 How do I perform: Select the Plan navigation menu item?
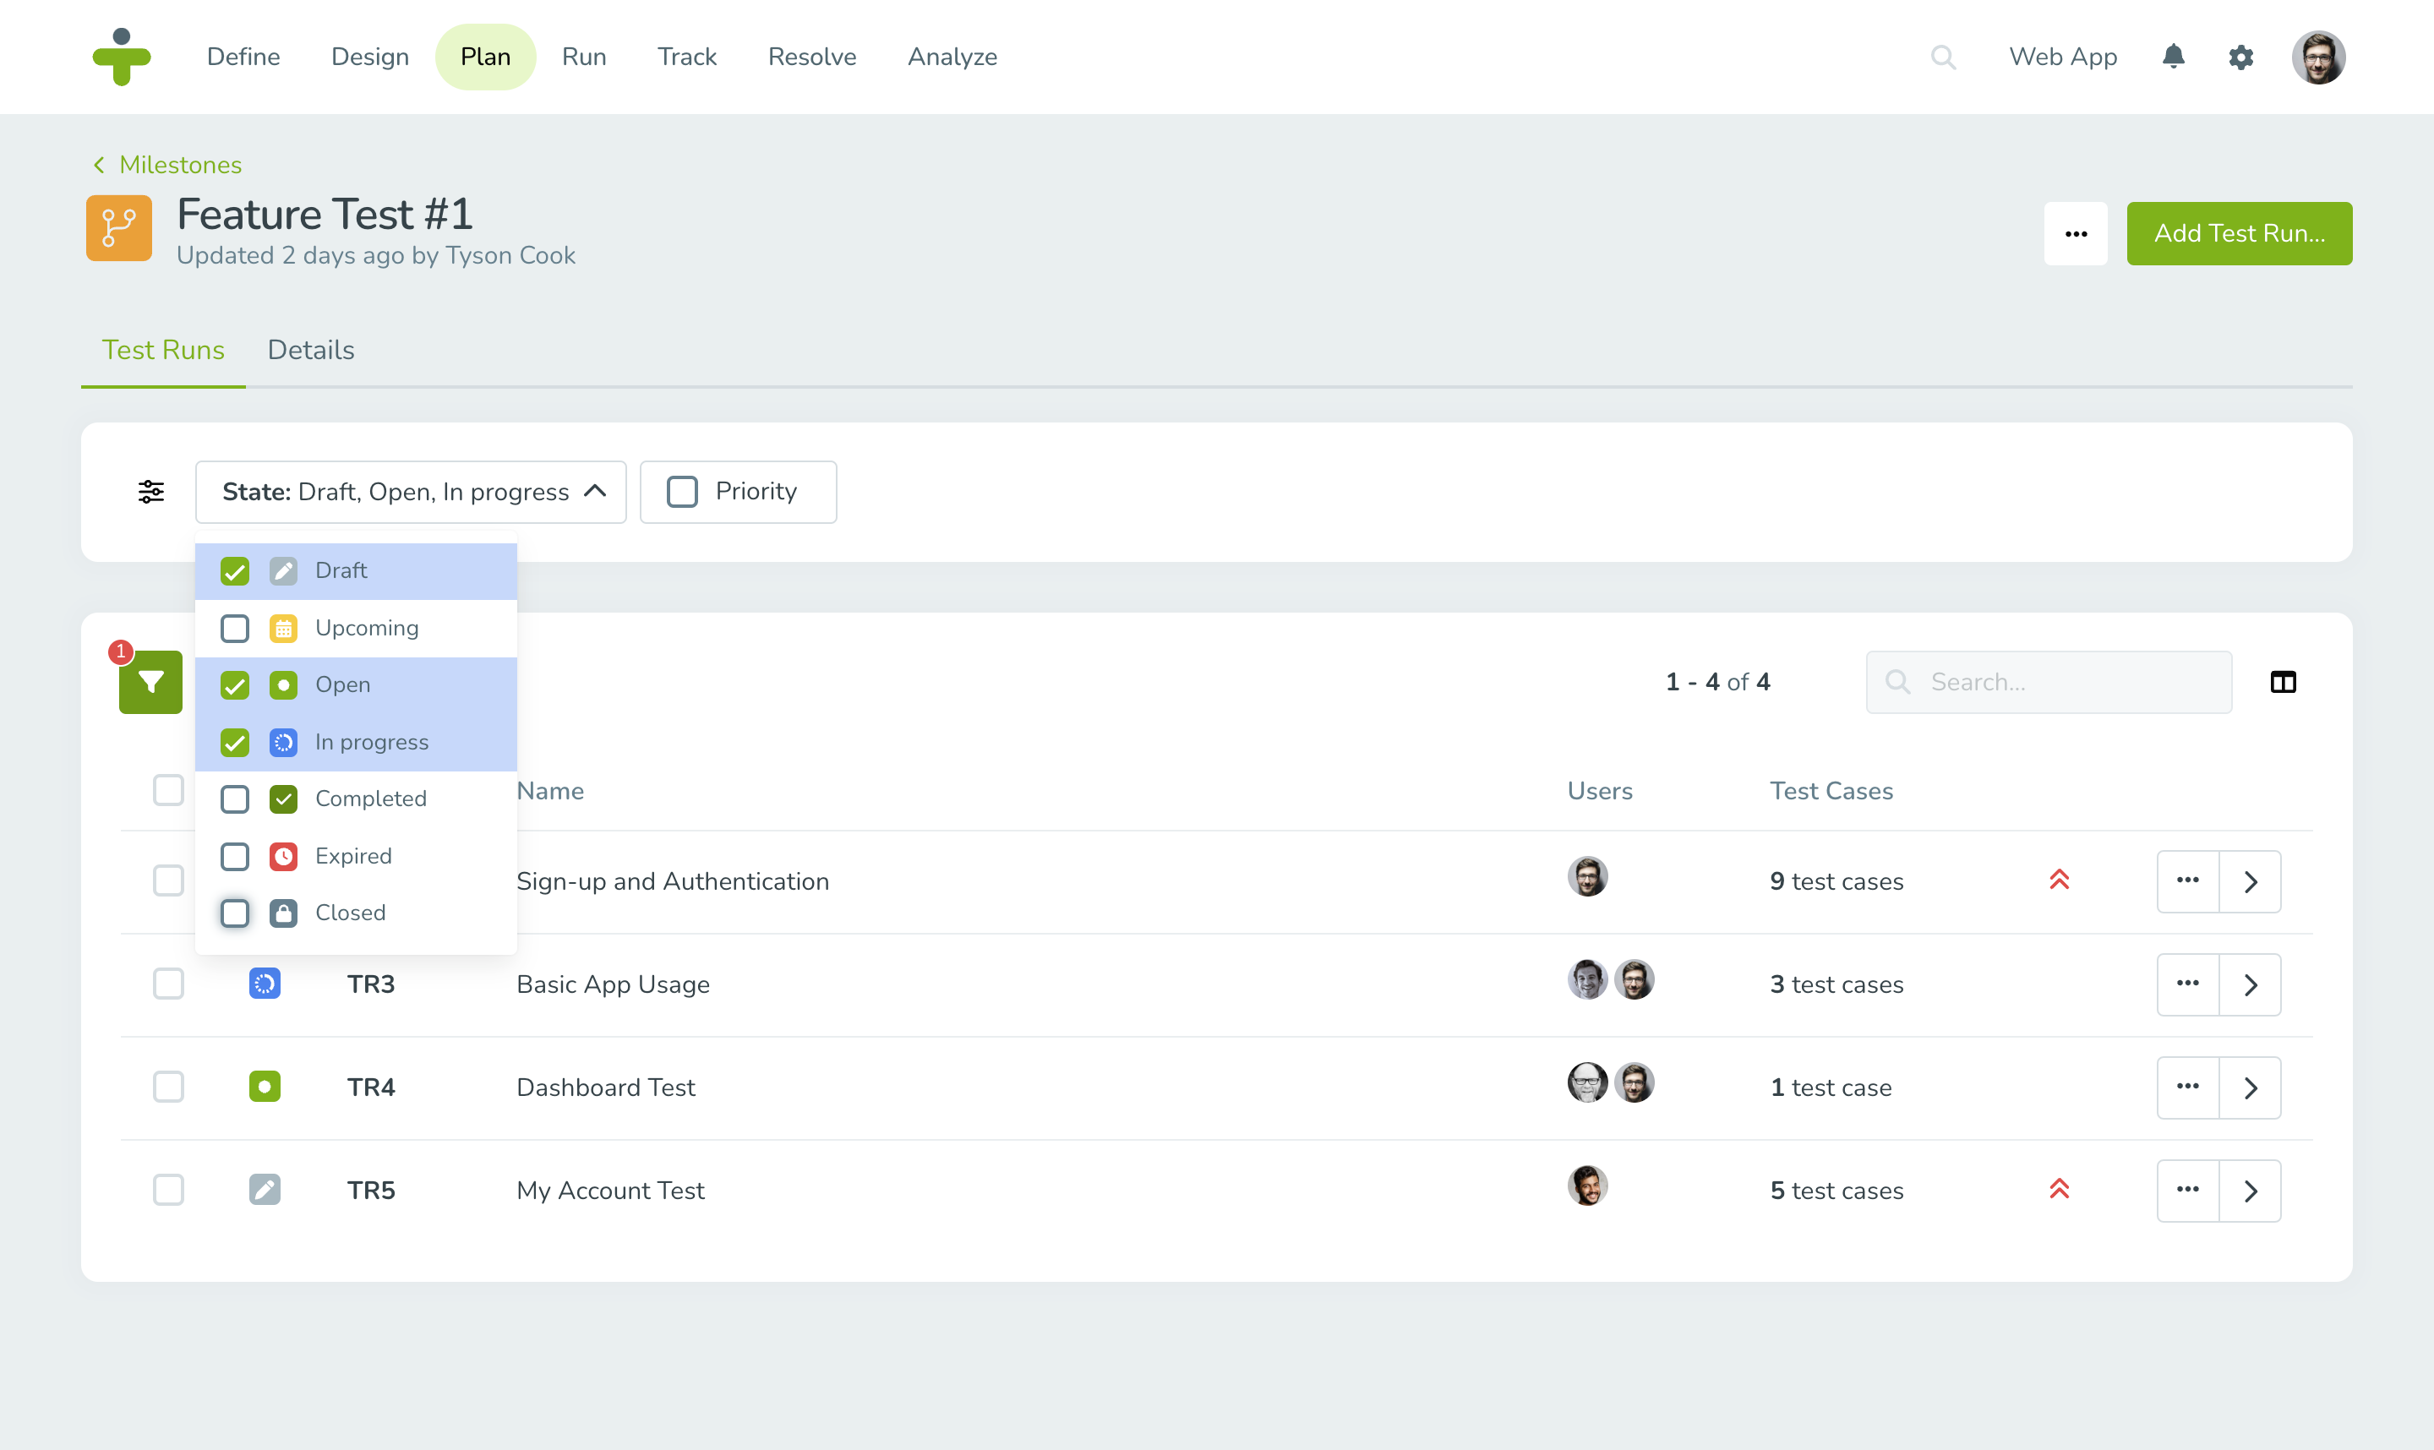(x=485, y=57)
